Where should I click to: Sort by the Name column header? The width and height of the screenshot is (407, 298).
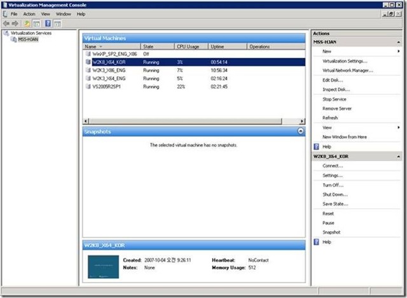(x=112, y=46)
